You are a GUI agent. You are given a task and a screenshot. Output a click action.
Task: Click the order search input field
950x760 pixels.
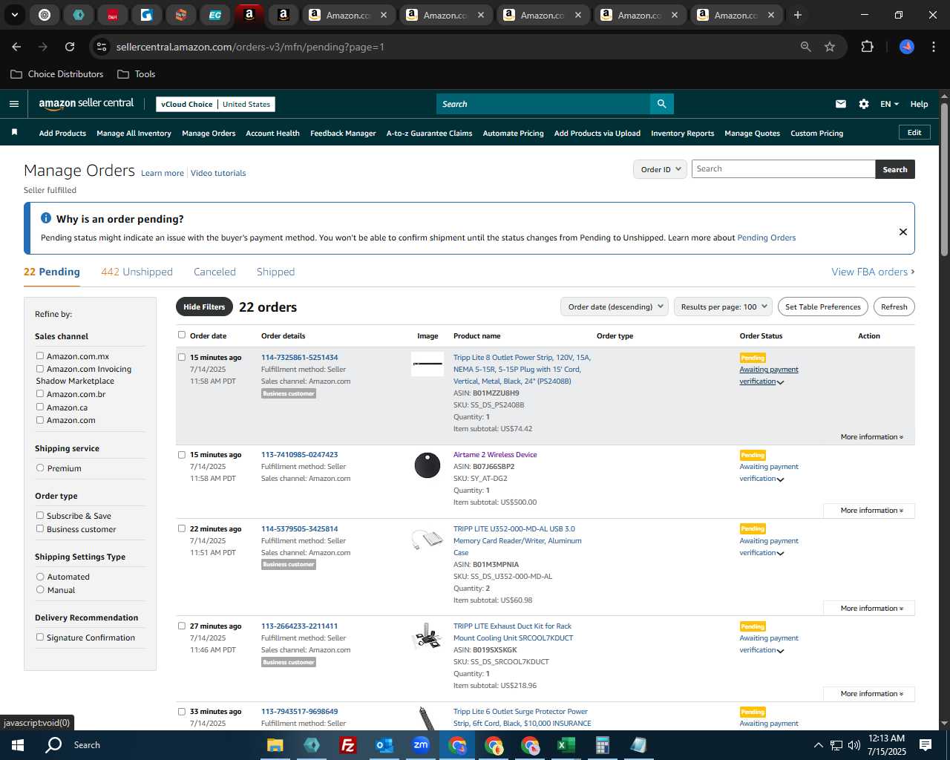783,169
